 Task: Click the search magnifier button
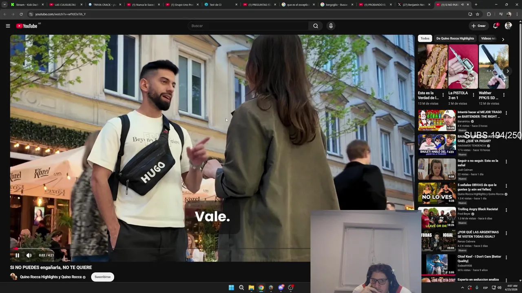316,26
